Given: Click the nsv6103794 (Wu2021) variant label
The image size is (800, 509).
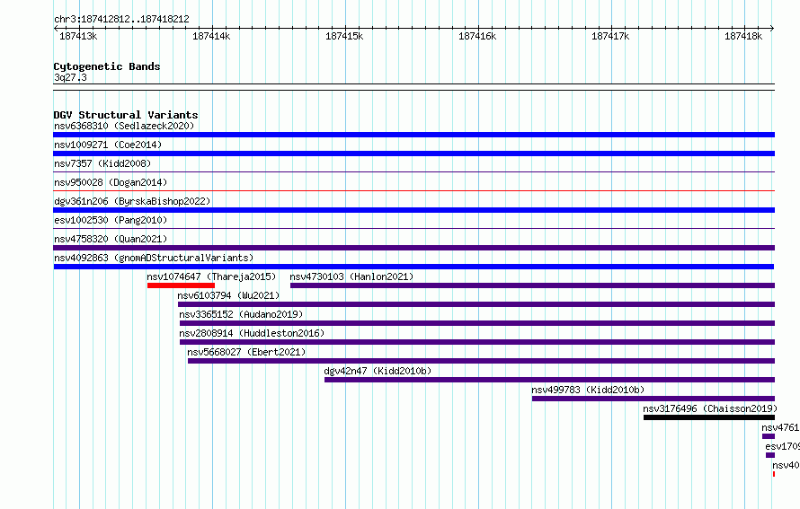Looking at the screenshot, I should tap(228, 295).
